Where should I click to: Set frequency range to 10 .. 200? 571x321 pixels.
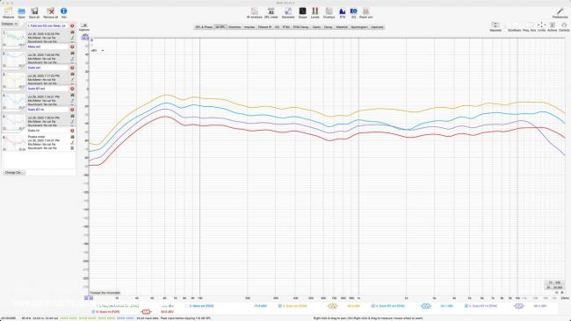(x=554, y=282)
